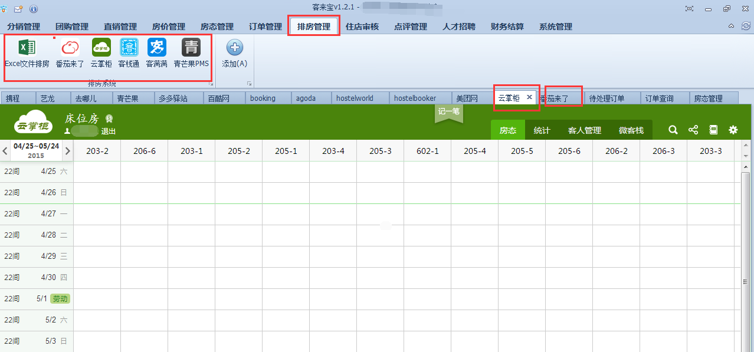Launch the 番茄来了 room system

[70, 53]
